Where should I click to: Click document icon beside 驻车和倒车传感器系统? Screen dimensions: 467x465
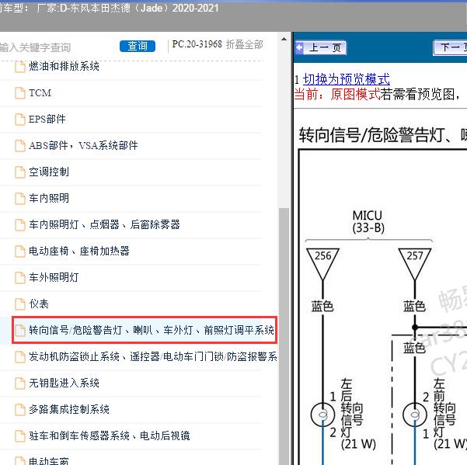point(20,436)
